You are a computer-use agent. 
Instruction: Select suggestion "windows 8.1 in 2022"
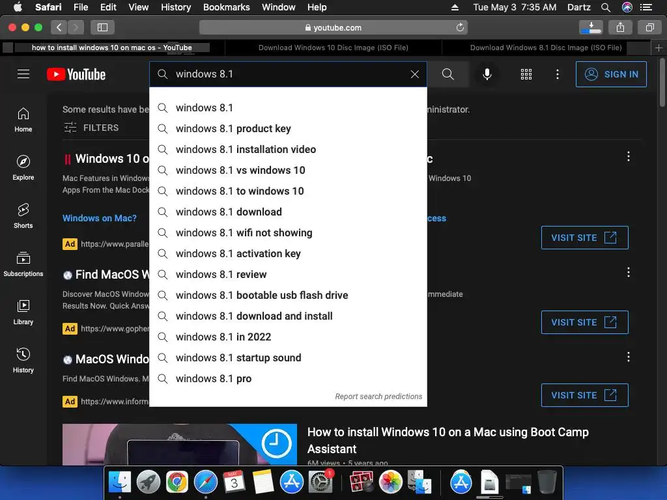tap(288, 337)
